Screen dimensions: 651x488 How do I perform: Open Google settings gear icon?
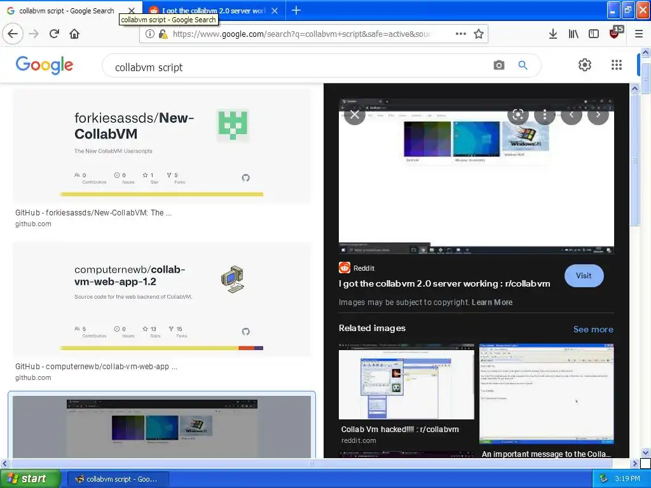click(x=585, y=65)
